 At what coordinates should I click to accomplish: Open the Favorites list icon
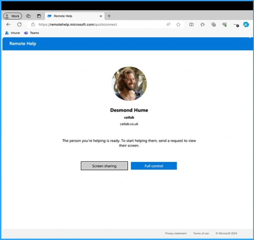[x=202, y=24]
